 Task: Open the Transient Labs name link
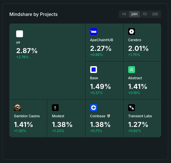click(x=140, y=116)
